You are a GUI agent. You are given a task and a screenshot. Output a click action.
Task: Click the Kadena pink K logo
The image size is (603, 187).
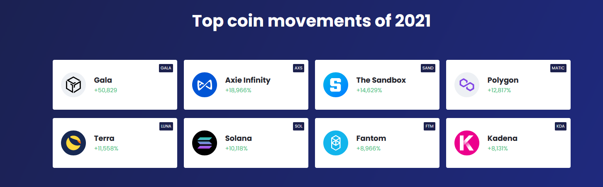tap(467, 143)
